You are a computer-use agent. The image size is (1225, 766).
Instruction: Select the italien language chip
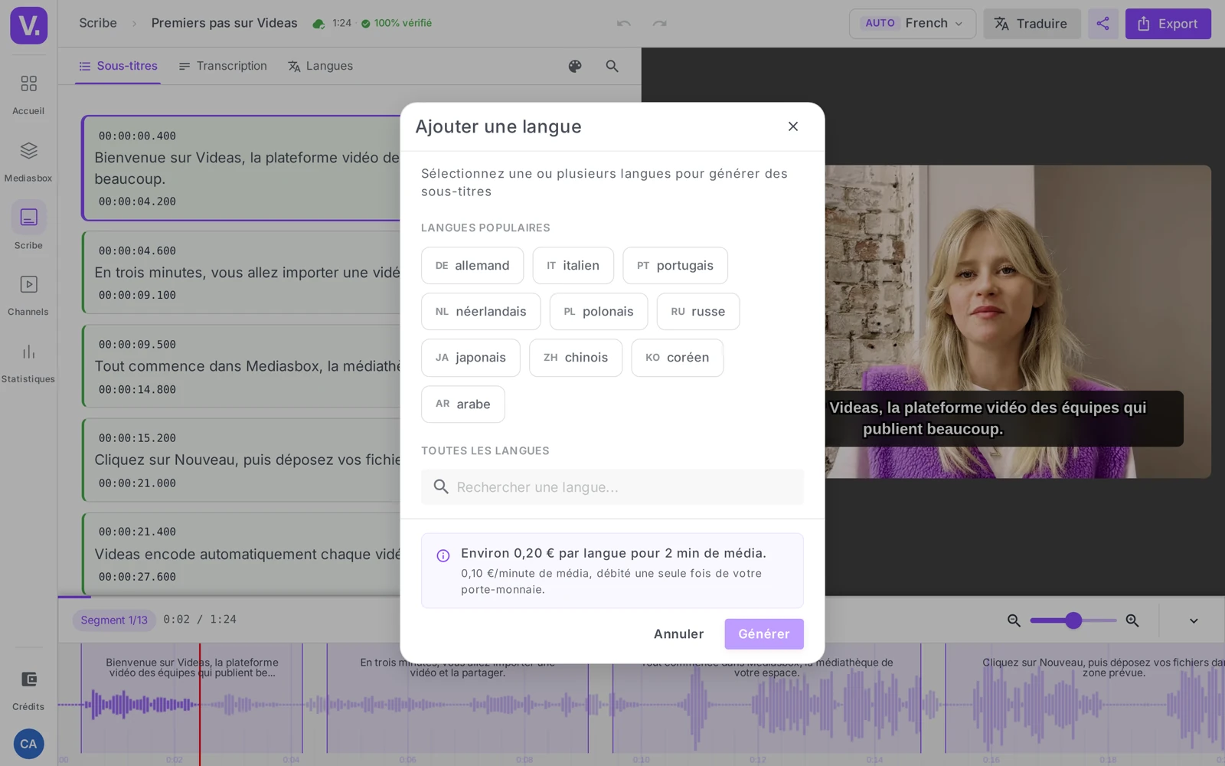(x=573, y=266)
